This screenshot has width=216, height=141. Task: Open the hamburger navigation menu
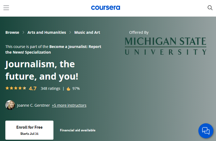coord(6,8)
